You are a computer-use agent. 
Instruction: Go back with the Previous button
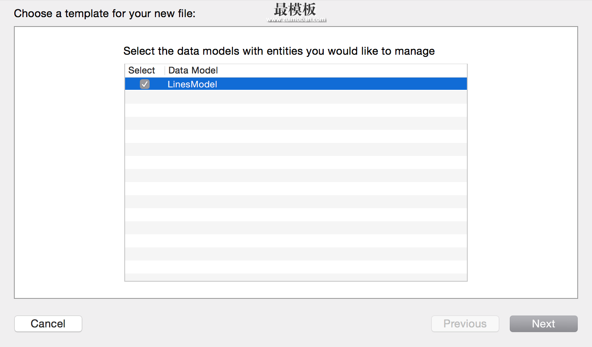click(x=465, y=324)
